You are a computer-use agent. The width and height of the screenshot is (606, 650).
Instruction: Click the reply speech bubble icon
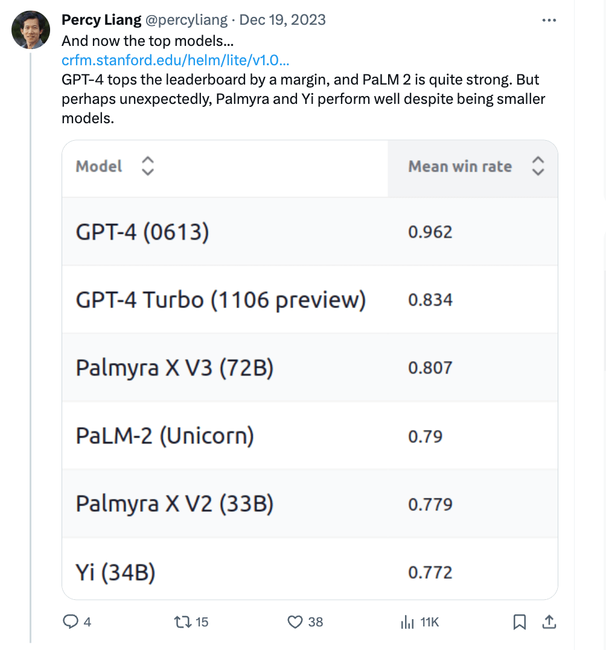tap(71, 622)
